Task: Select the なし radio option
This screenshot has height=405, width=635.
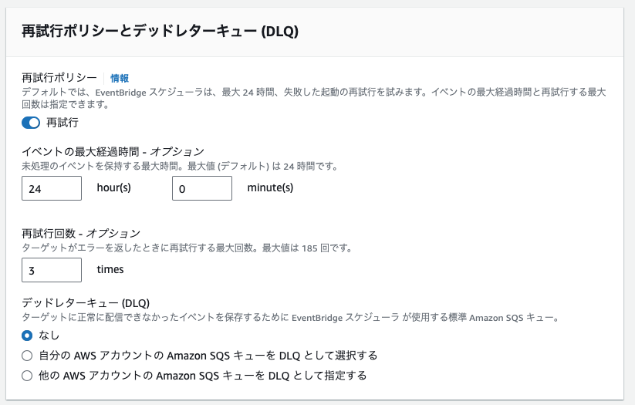Action: click(28, 335)
